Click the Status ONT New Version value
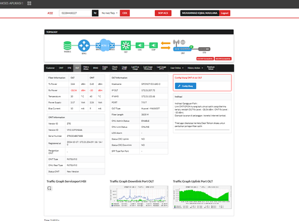Viewport: 299px width, 221px height. coord(73,171)
